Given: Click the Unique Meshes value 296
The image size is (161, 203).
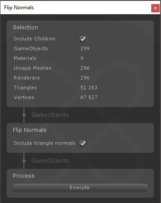Looking at the screenshot, I should pos(85,68).
